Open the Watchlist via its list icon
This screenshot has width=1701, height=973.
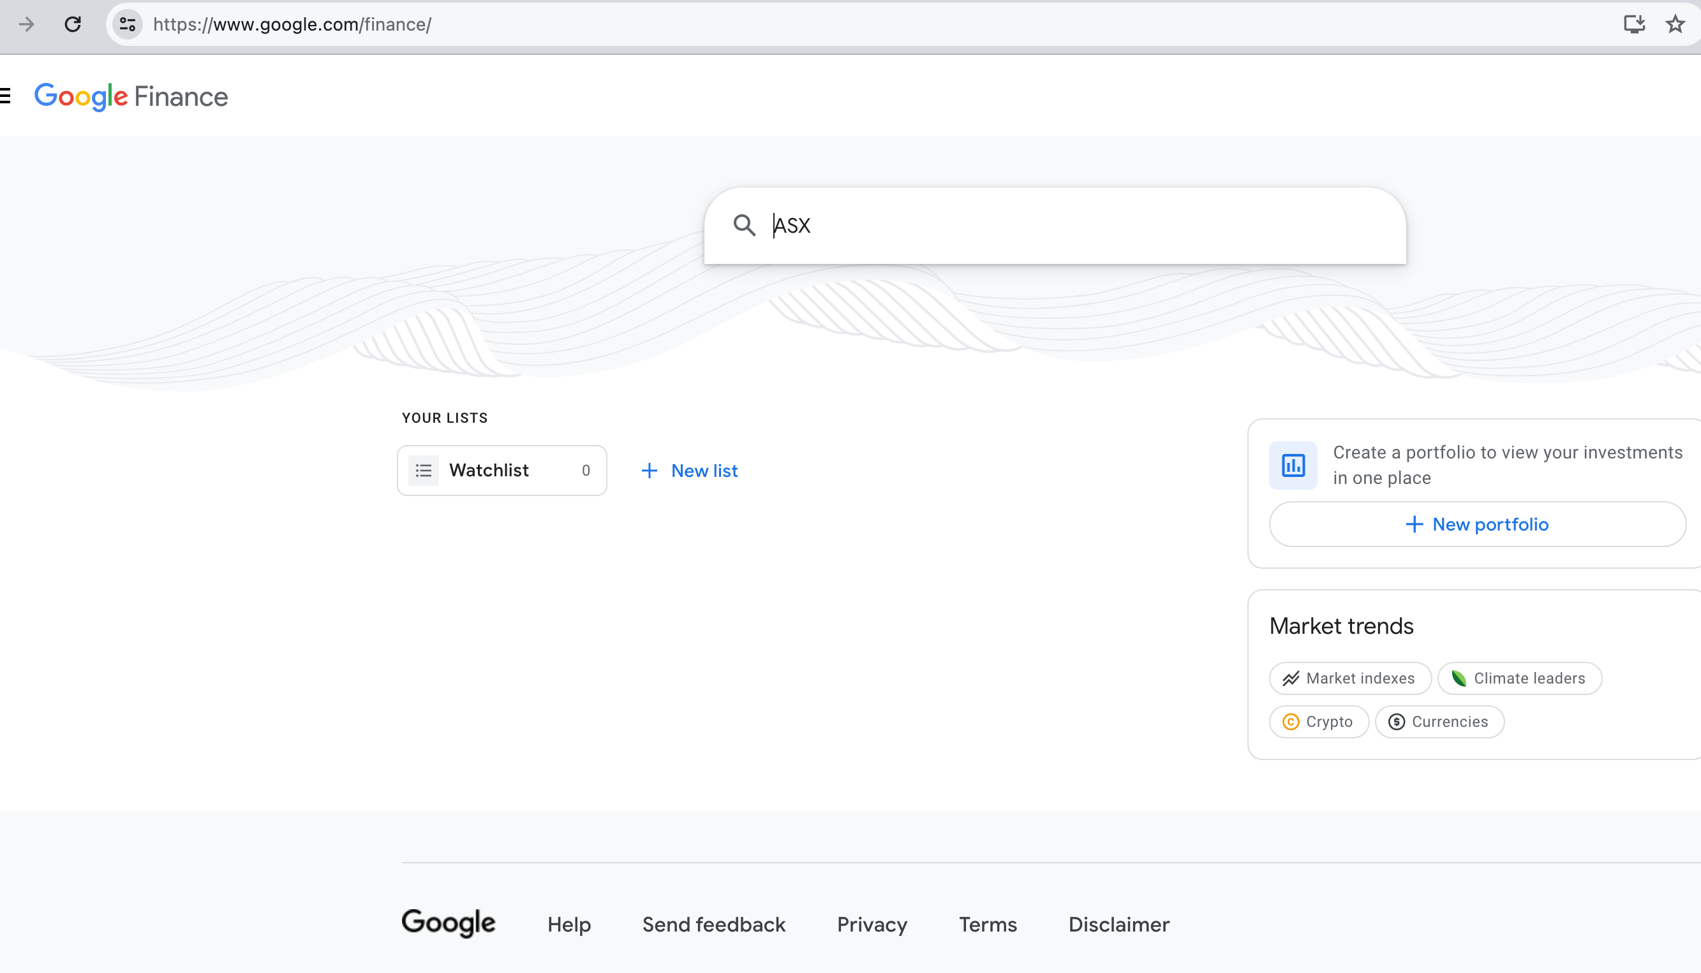click(423, 470)
